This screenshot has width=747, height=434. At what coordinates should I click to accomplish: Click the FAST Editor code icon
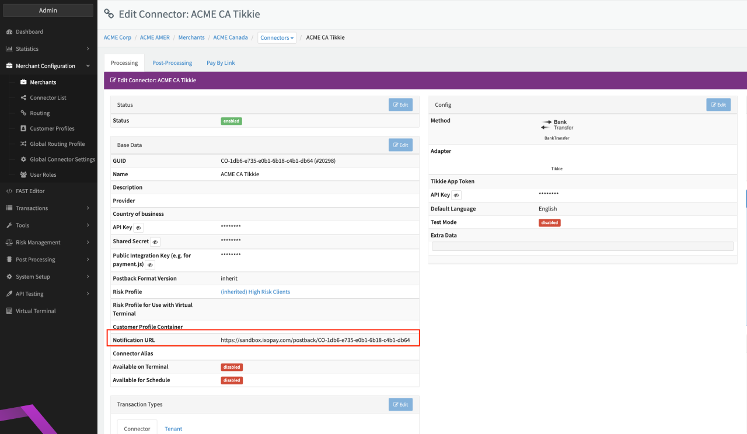[9, 191]
